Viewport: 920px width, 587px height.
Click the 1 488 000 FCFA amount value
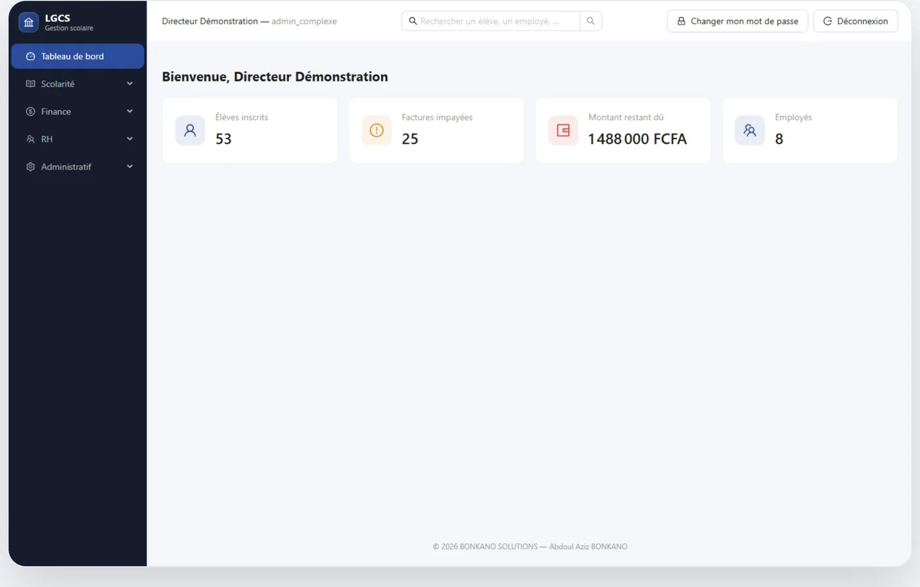click(x=637, y=139)
